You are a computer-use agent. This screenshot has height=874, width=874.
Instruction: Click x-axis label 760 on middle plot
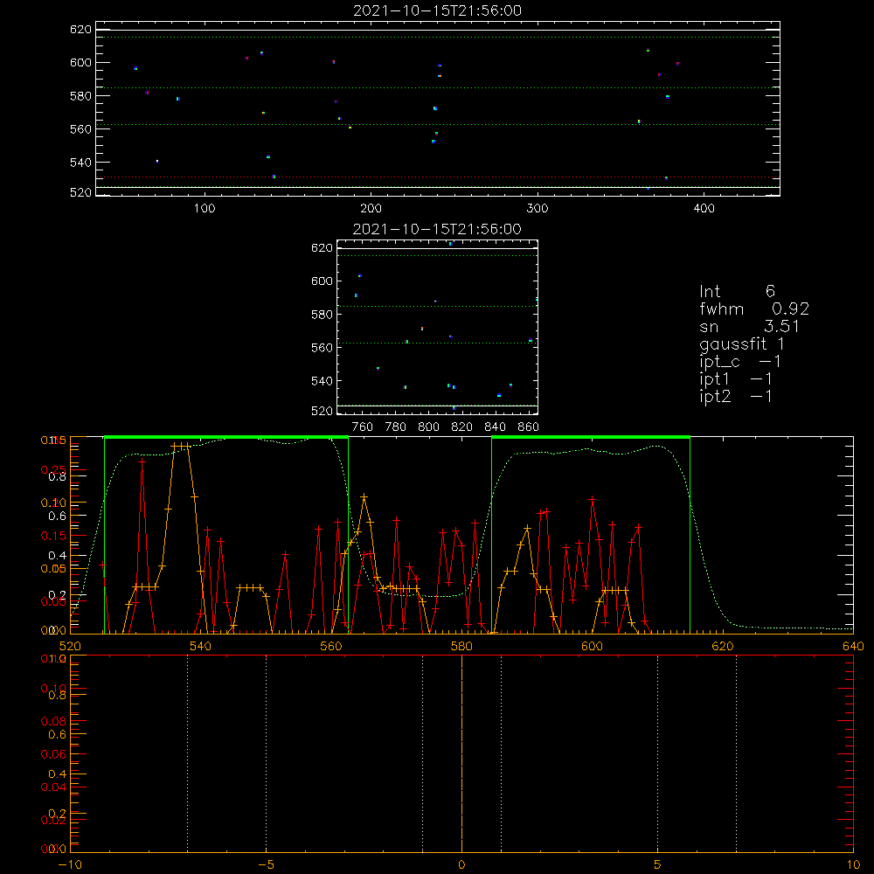coord(363,427)
